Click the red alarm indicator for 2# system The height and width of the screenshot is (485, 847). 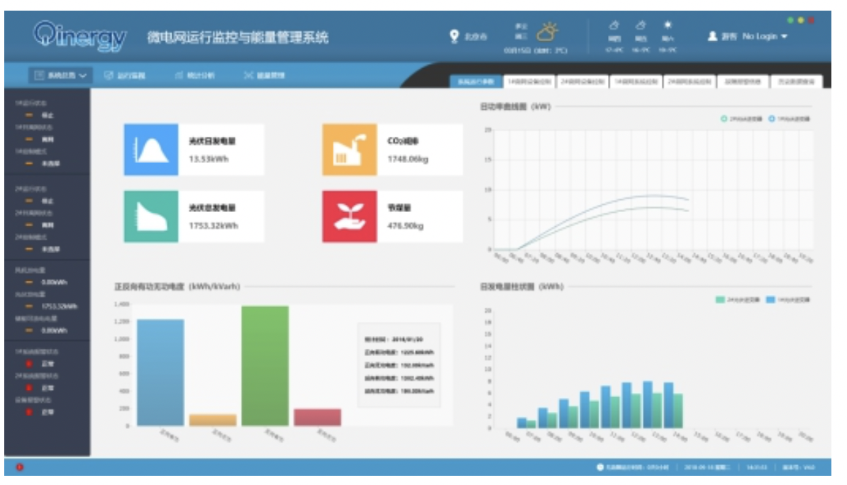tap(29, 388)
